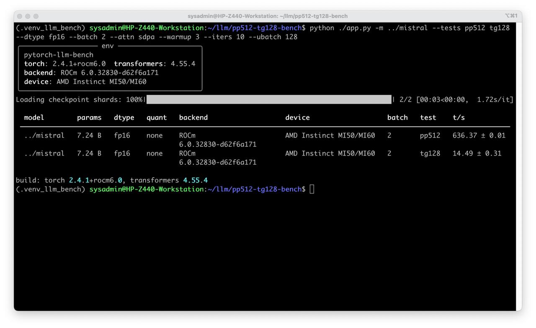Screen dimensions: 536x328
Task: Click the 'pp512' test cell
Action: click(430, 135)
